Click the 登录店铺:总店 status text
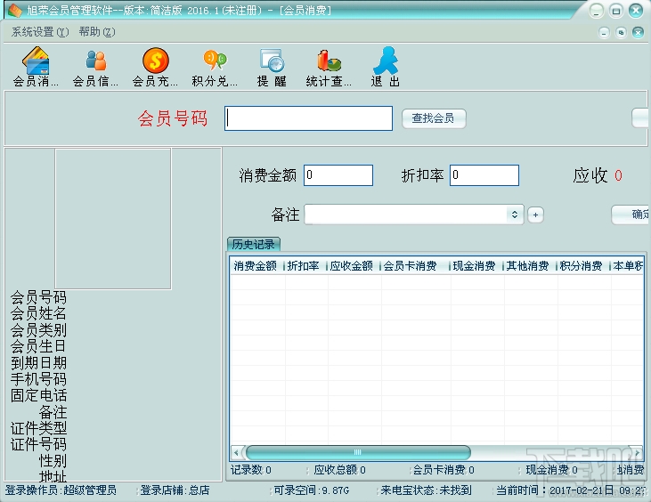 tap(175, 490)
